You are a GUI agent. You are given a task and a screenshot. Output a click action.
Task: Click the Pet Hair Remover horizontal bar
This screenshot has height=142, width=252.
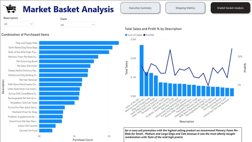coord(61,80)
